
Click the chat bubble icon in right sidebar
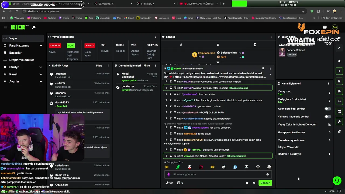coord(339,91)
